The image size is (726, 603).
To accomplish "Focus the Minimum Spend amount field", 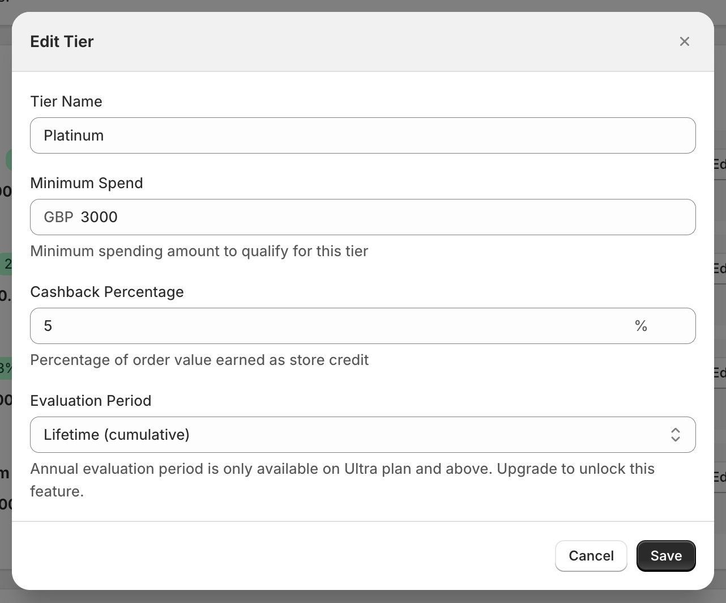I will tap(385, 217).
